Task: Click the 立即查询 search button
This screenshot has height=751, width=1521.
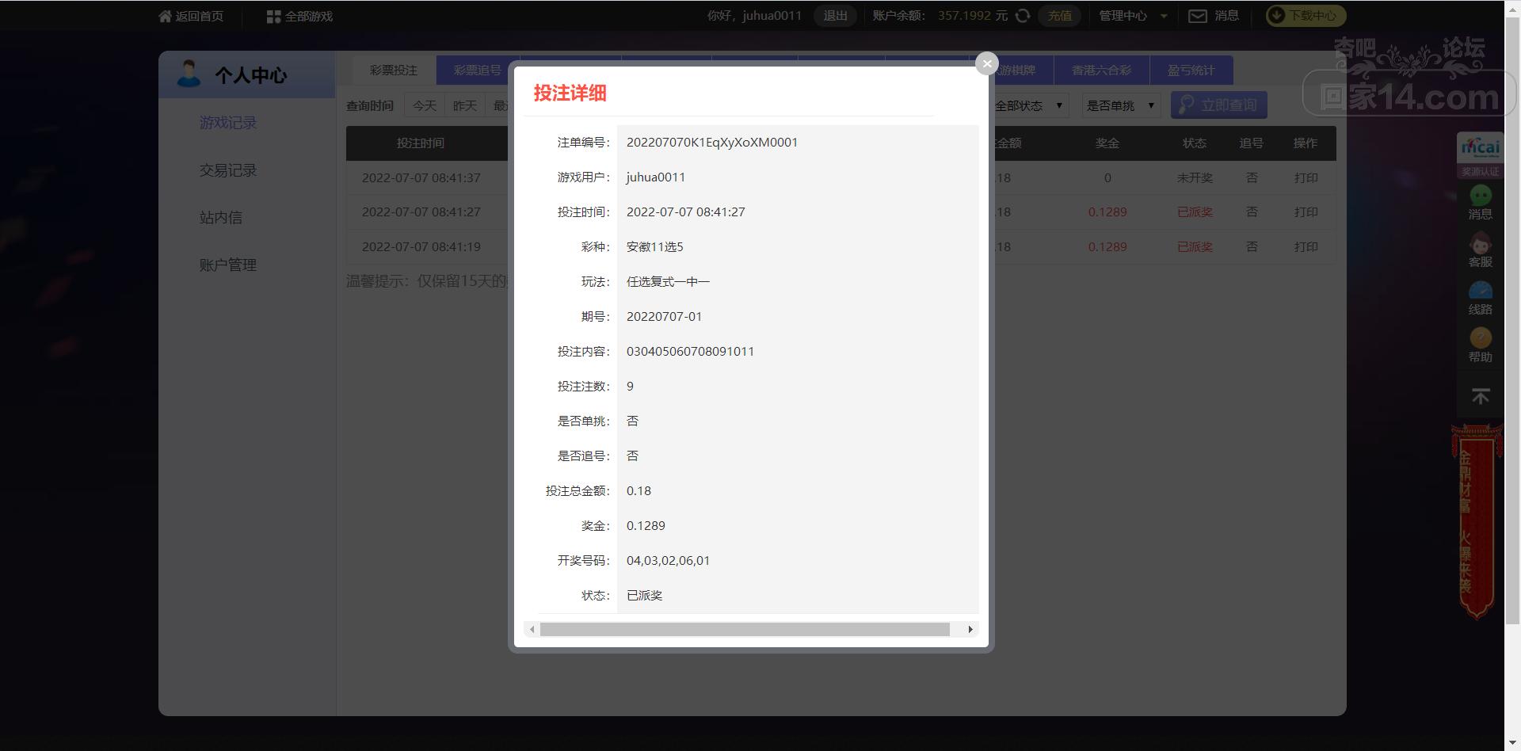Action: click(x=1218, y=105)
